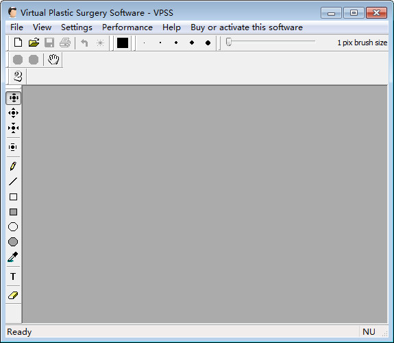Create a new document

(x=18, y=43)
